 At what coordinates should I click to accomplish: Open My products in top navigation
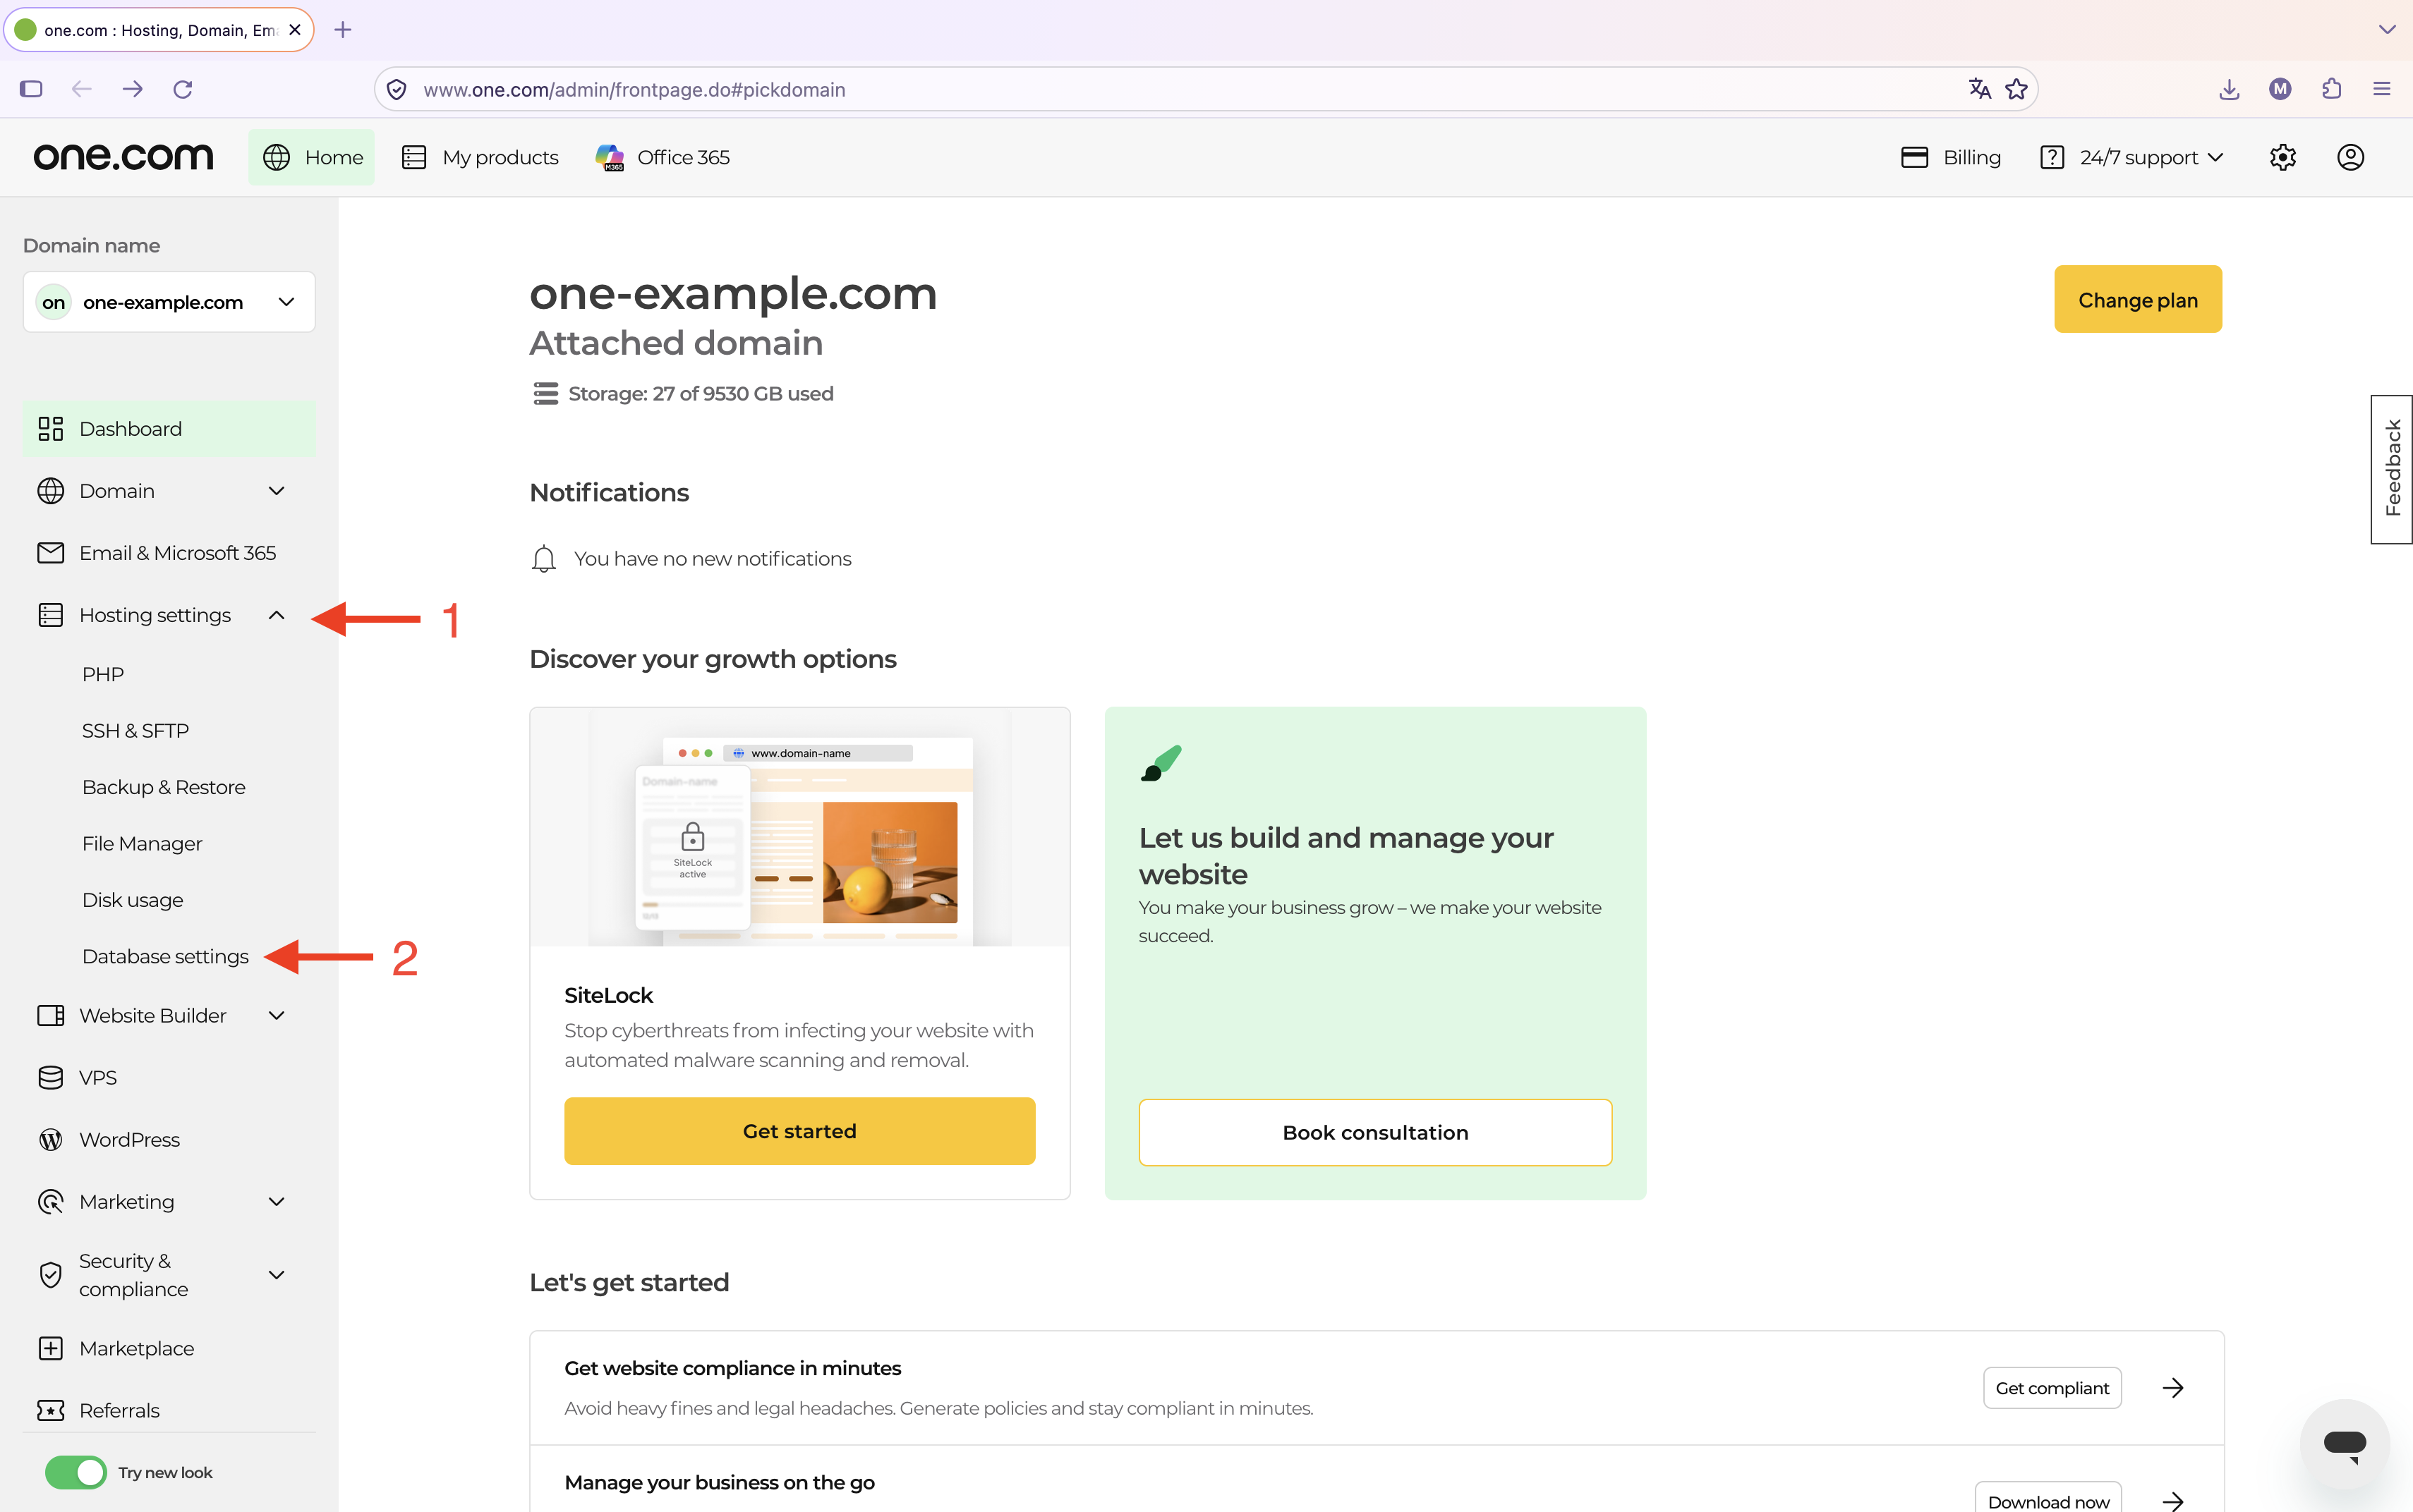pyautogui.click(x=480, y=157)
